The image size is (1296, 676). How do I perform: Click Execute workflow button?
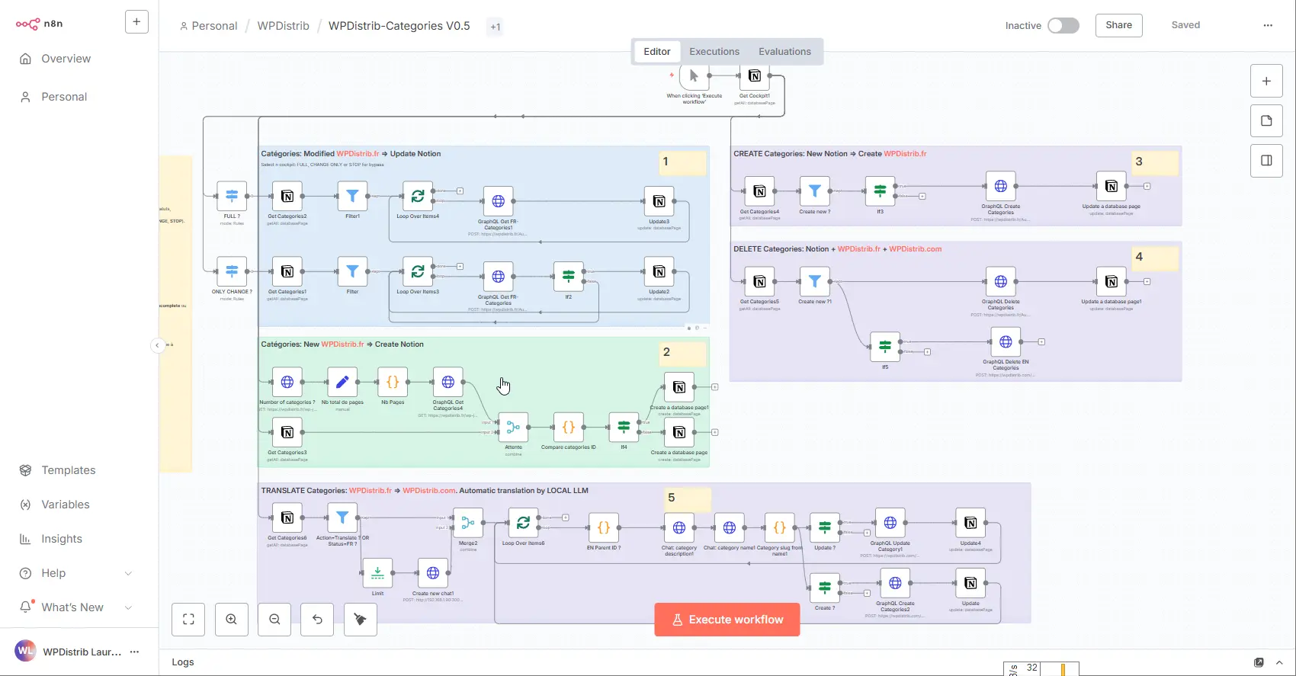[727, 620]
